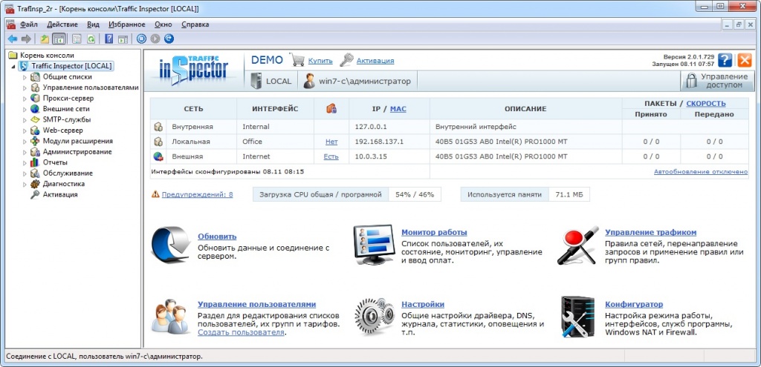
Task: Click the Купить link
Action: [320, 61]
